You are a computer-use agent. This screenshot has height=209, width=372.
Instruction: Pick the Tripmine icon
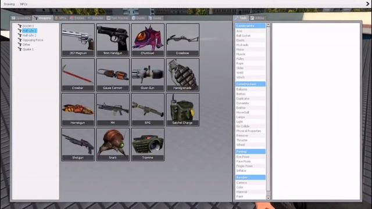(148, 145)
